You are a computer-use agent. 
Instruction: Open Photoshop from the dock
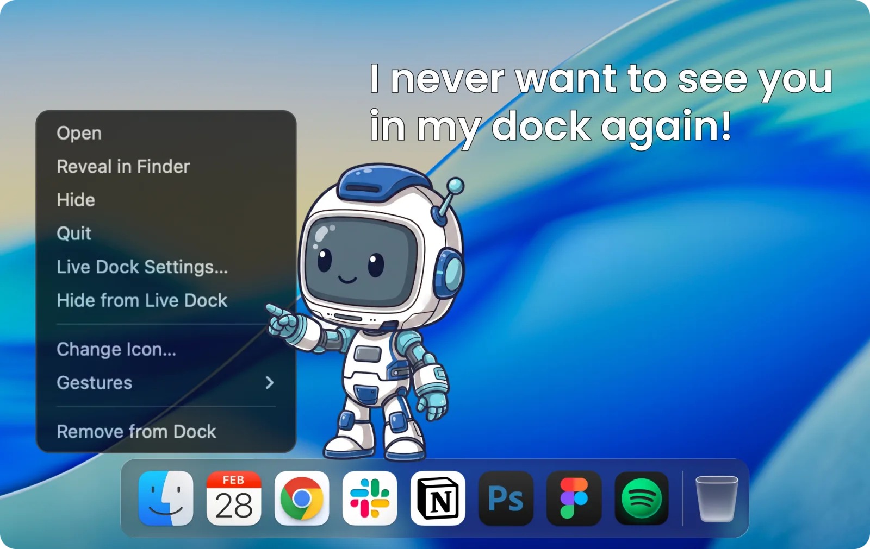[x=506, y=498]
